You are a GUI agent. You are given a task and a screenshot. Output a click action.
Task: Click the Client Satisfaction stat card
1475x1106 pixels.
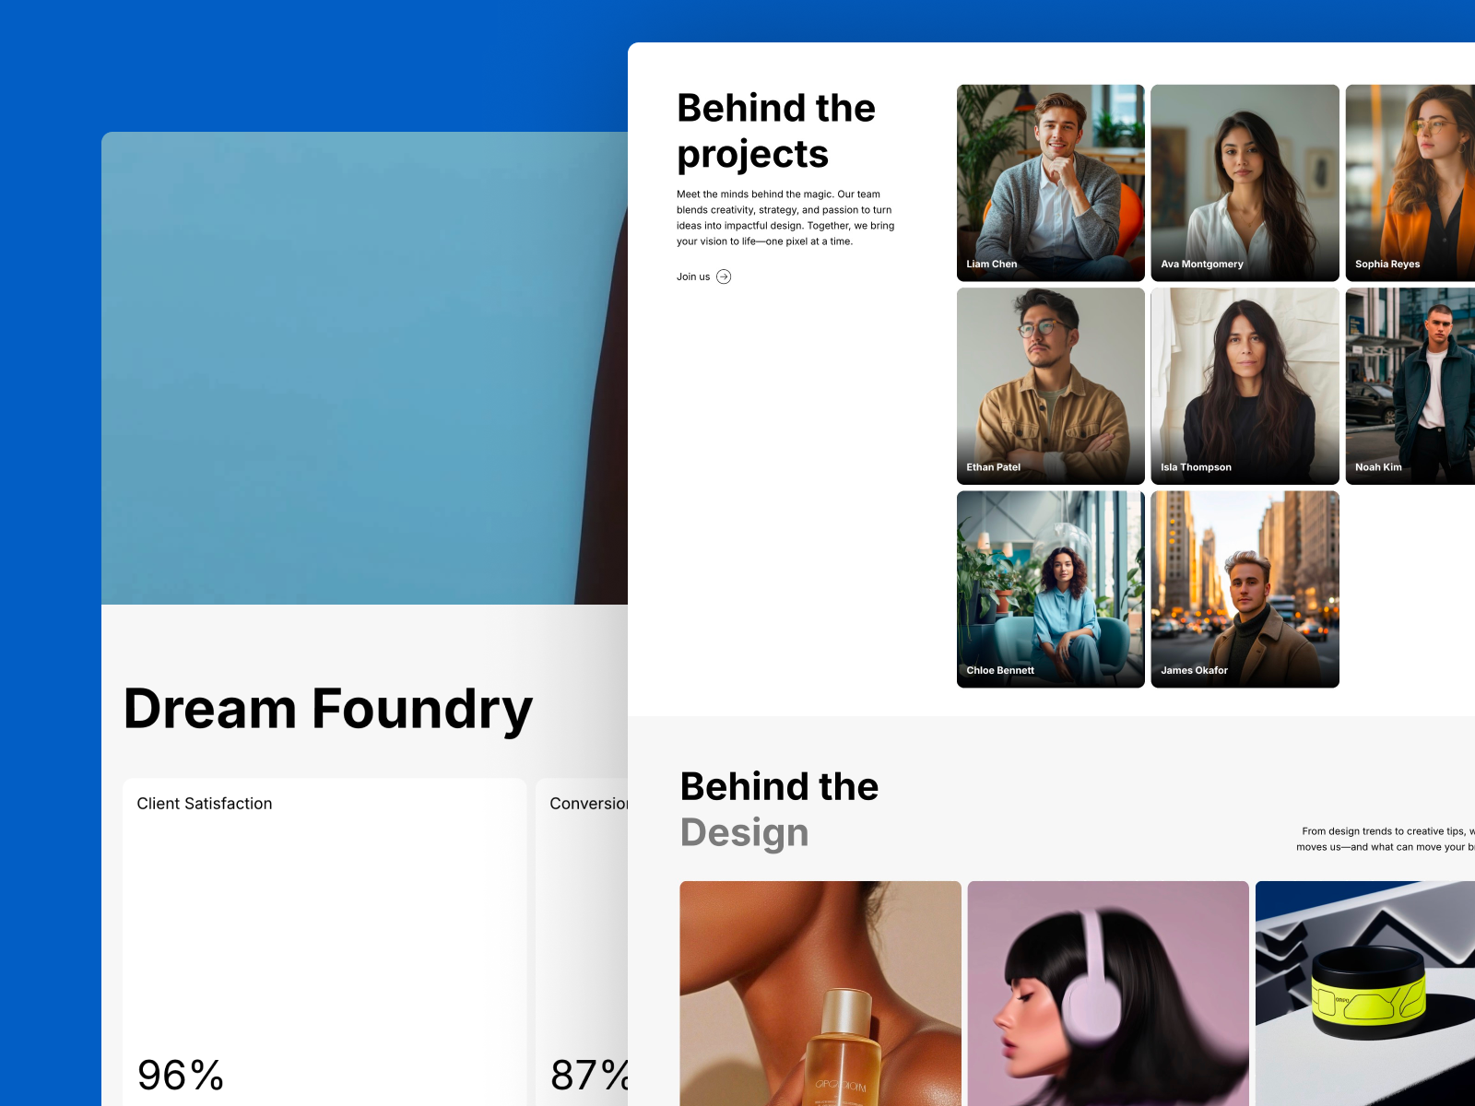(324, 940)
